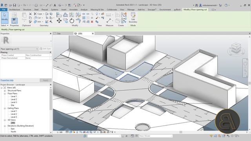Click the Text 'A' icon in quick access toolbar
Screen dimensions: 251x141
coord(55,5)
